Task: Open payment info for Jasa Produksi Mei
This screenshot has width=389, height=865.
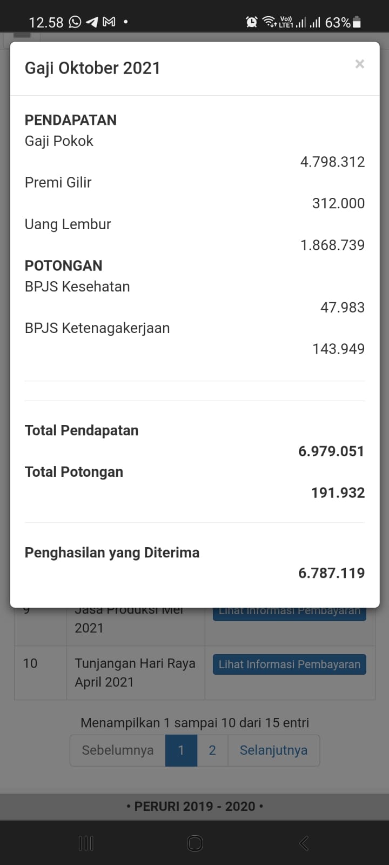Action: click(x=289, y=613)
